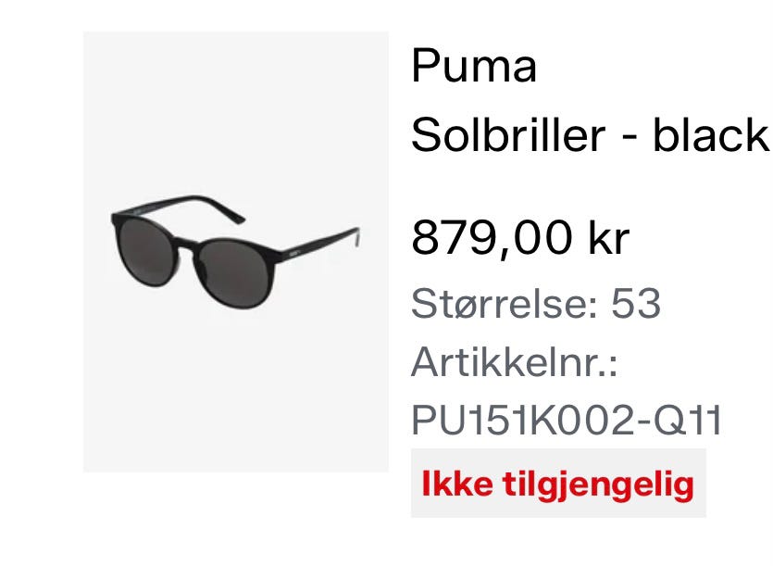The width and height of the screenshot is (773, 566).
Task: Click the size value '53'
Action: coord(636,304)
